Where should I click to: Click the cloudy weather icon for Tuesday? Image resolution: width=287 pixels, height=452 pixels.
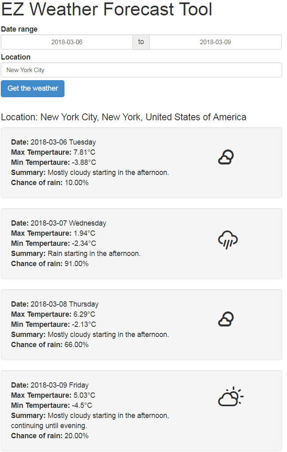coord(226,157)
